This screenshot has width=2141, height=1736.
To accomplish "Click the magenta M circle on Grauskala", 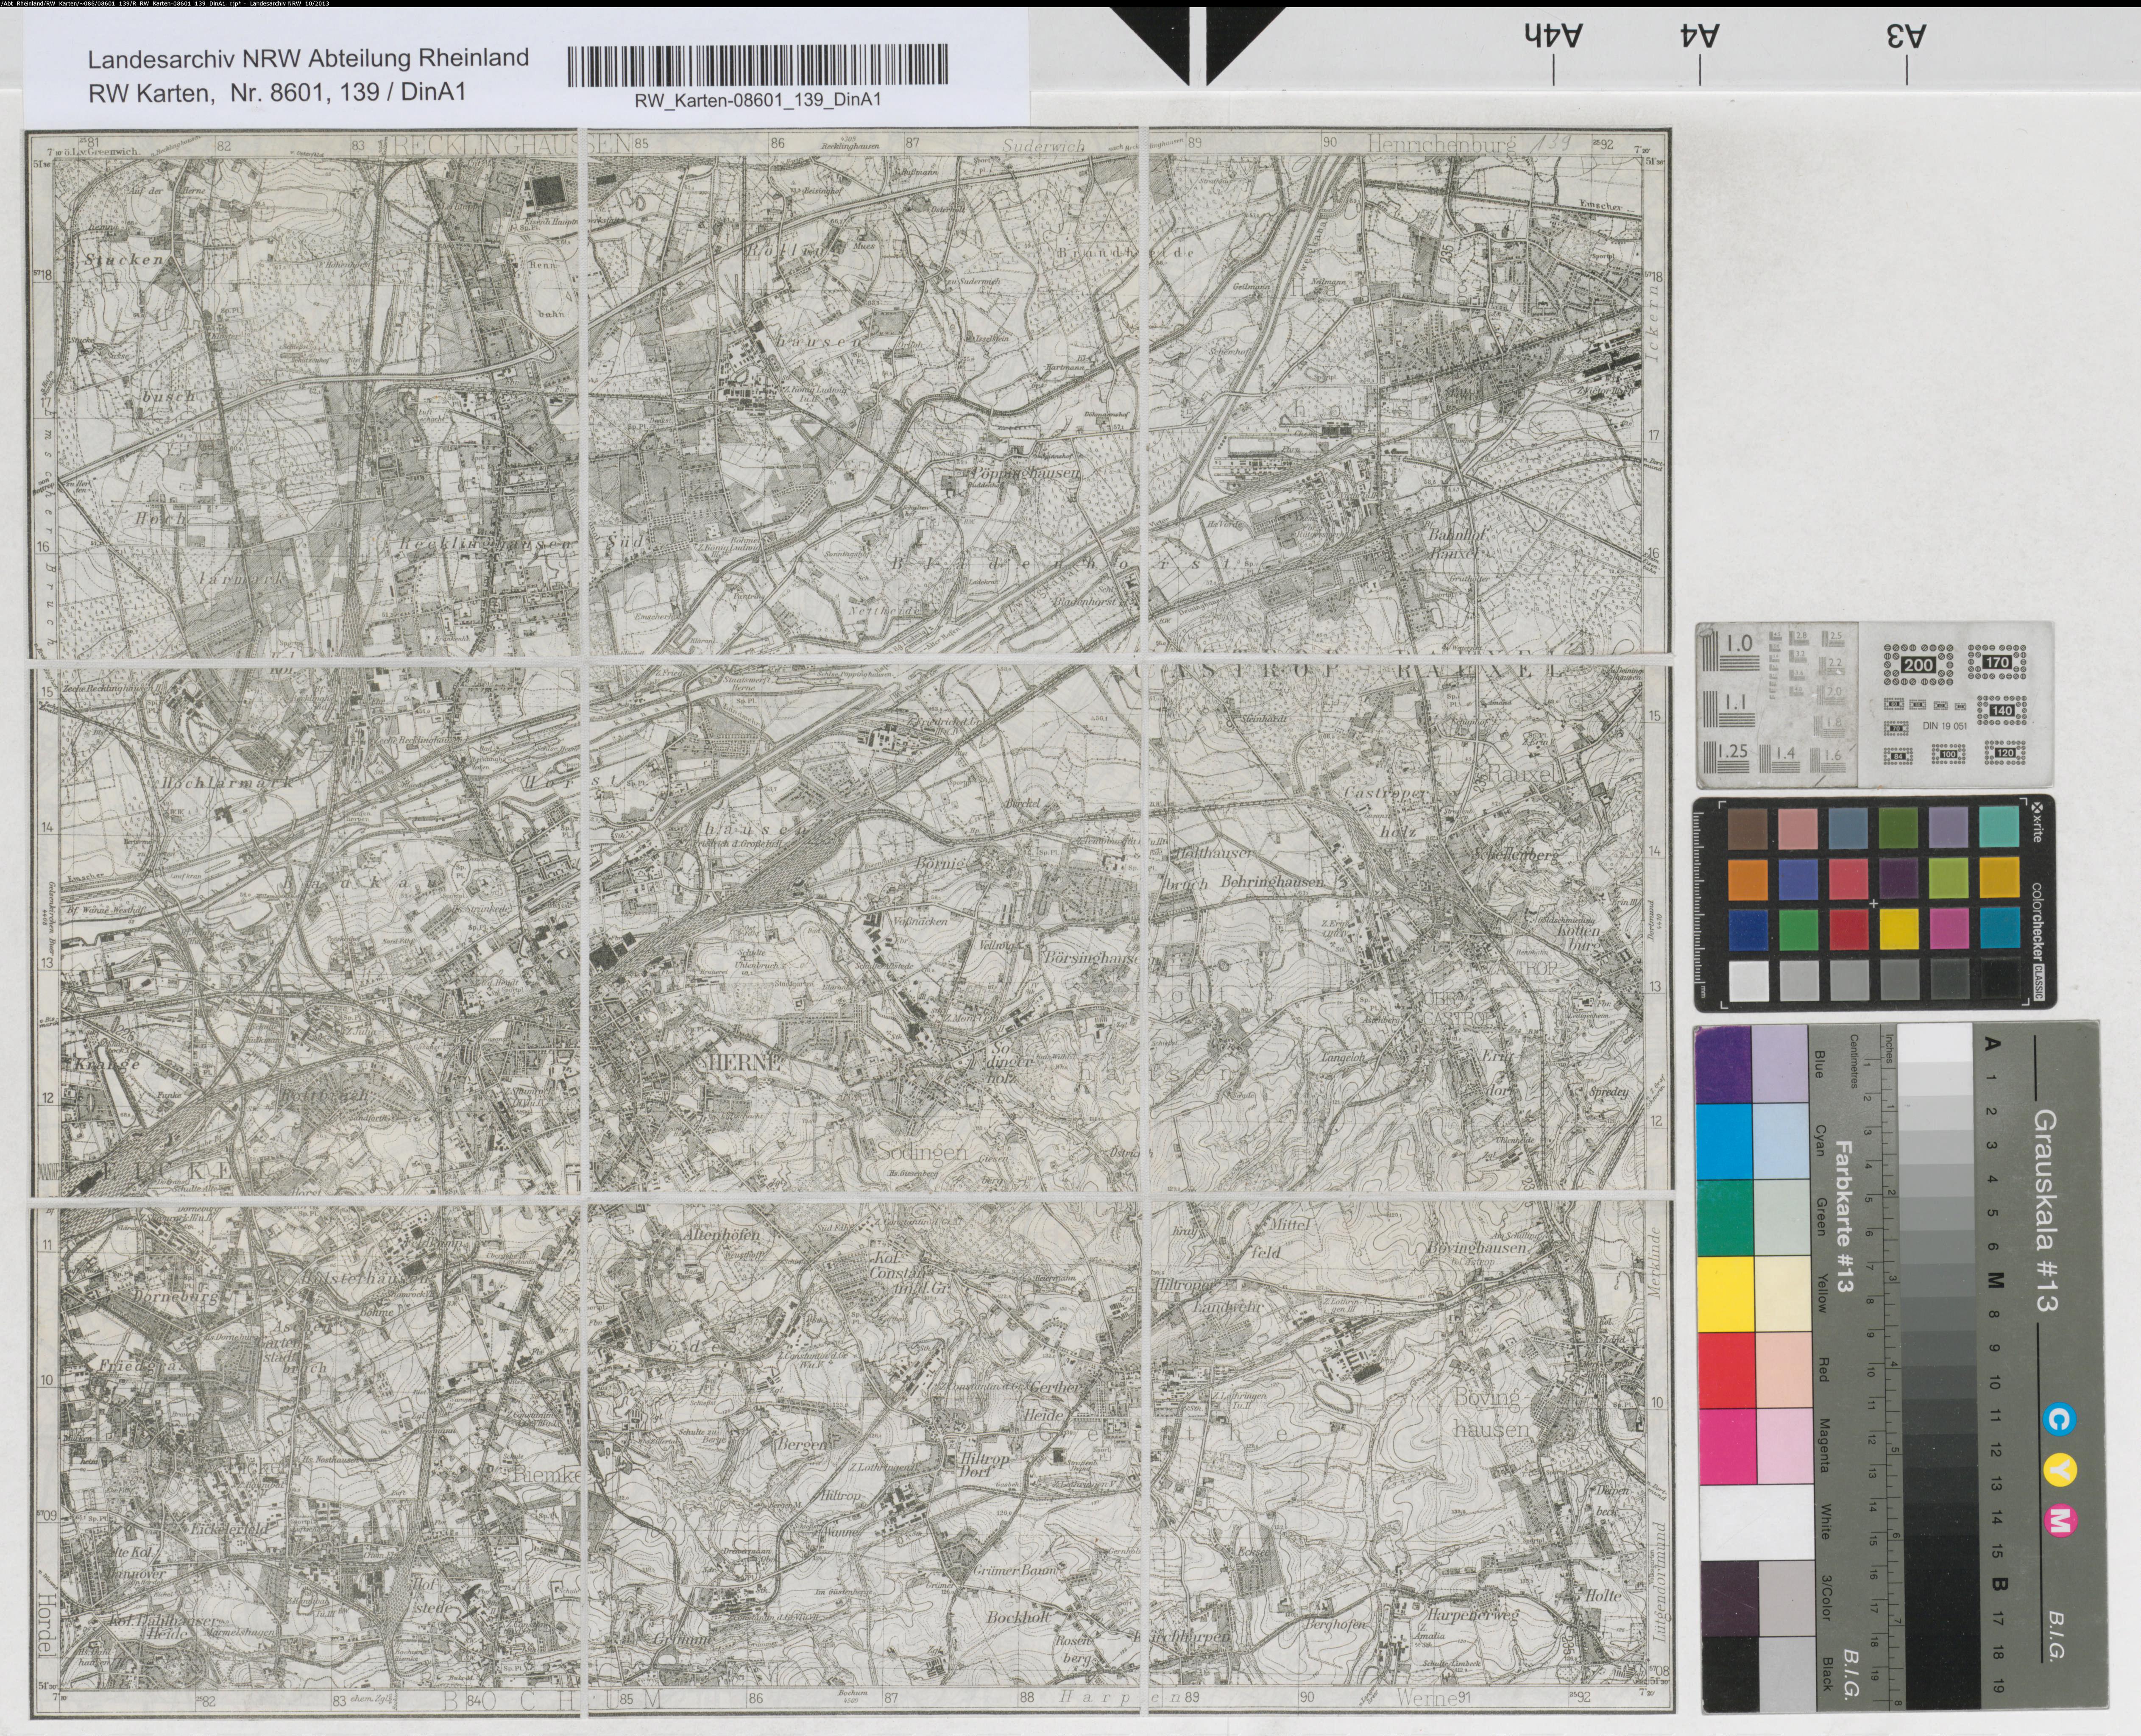I will 2061,1521.
